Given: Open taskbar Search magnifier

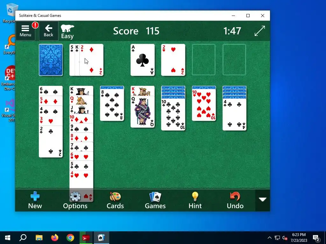Looking at the screenshot, I should pos(23,238).
